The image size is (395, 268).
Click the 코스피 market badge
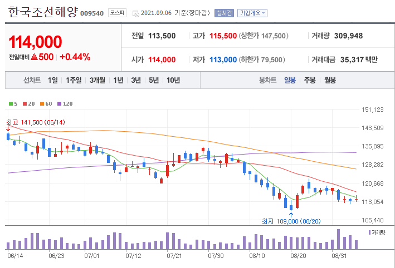117,13
